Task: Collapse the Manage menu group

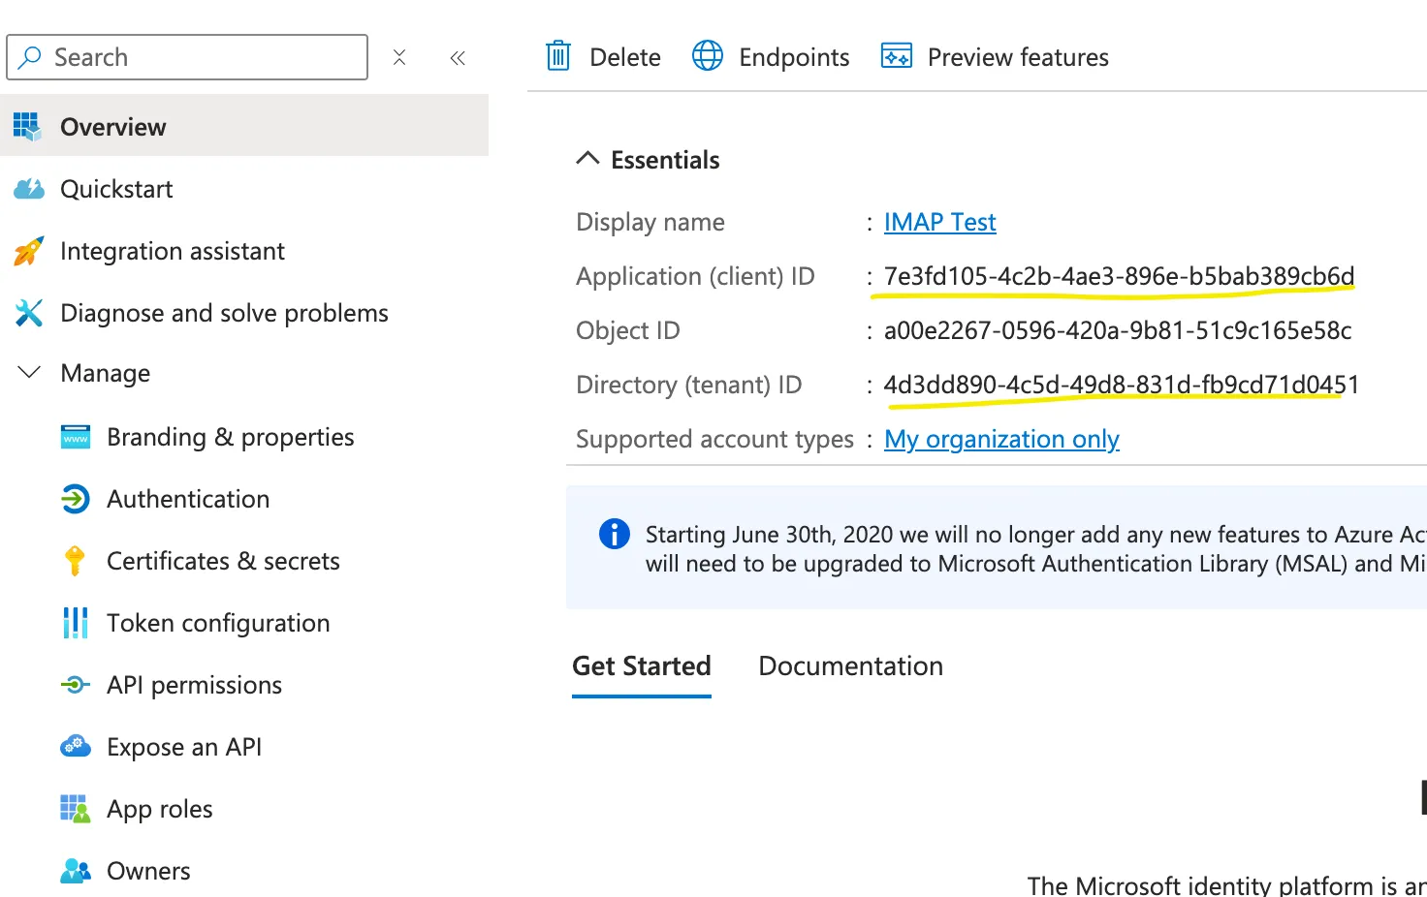Action: tap(30, 373)
